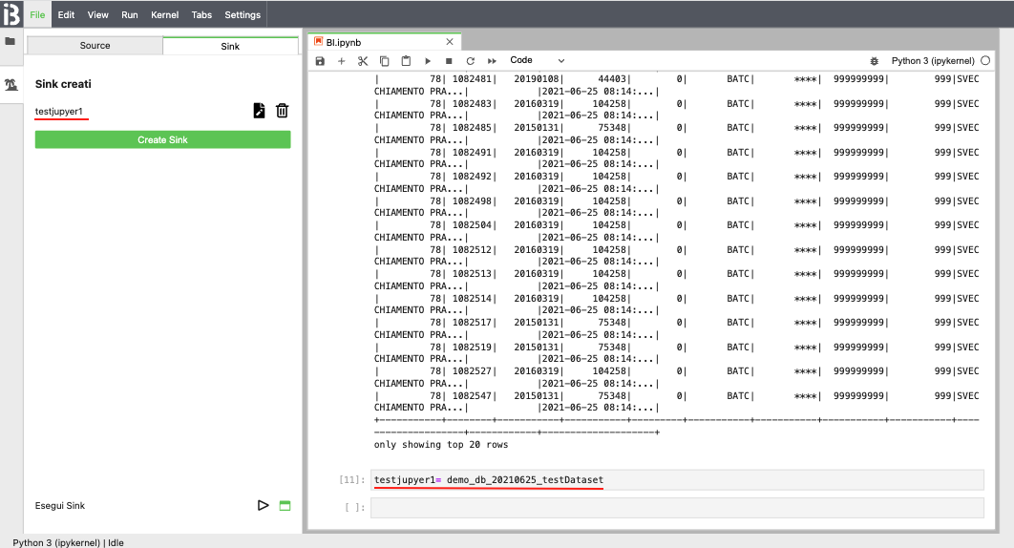The image size is (1014, 548).
Task: Insert a cell below with plus icon
Action: pyautogui.click(x=342, y=61)
